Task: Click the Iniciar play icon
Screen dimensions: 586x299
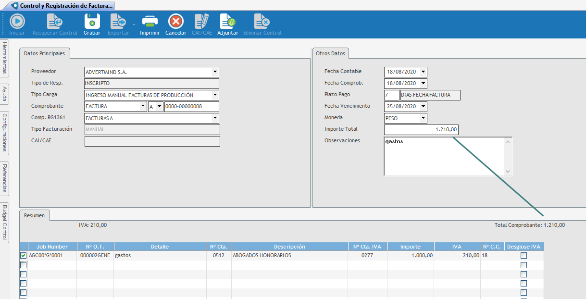Action: point(17,22)
